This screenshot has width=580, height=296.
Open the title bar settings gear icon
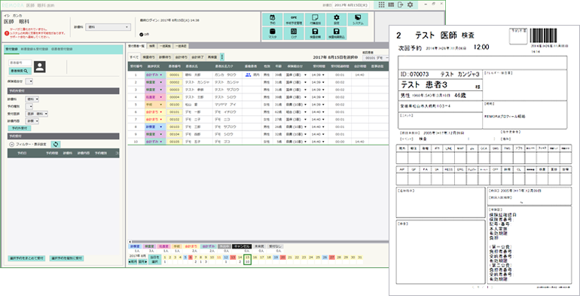tap(411, 5)
